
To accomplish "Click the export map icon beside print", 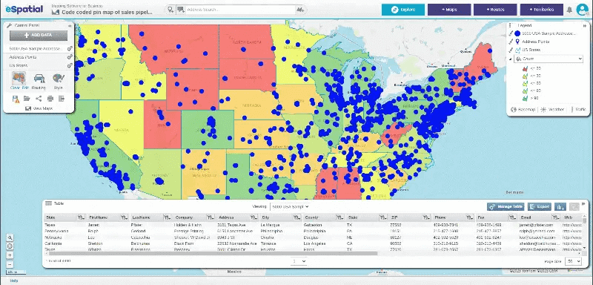I will (62, 99).
